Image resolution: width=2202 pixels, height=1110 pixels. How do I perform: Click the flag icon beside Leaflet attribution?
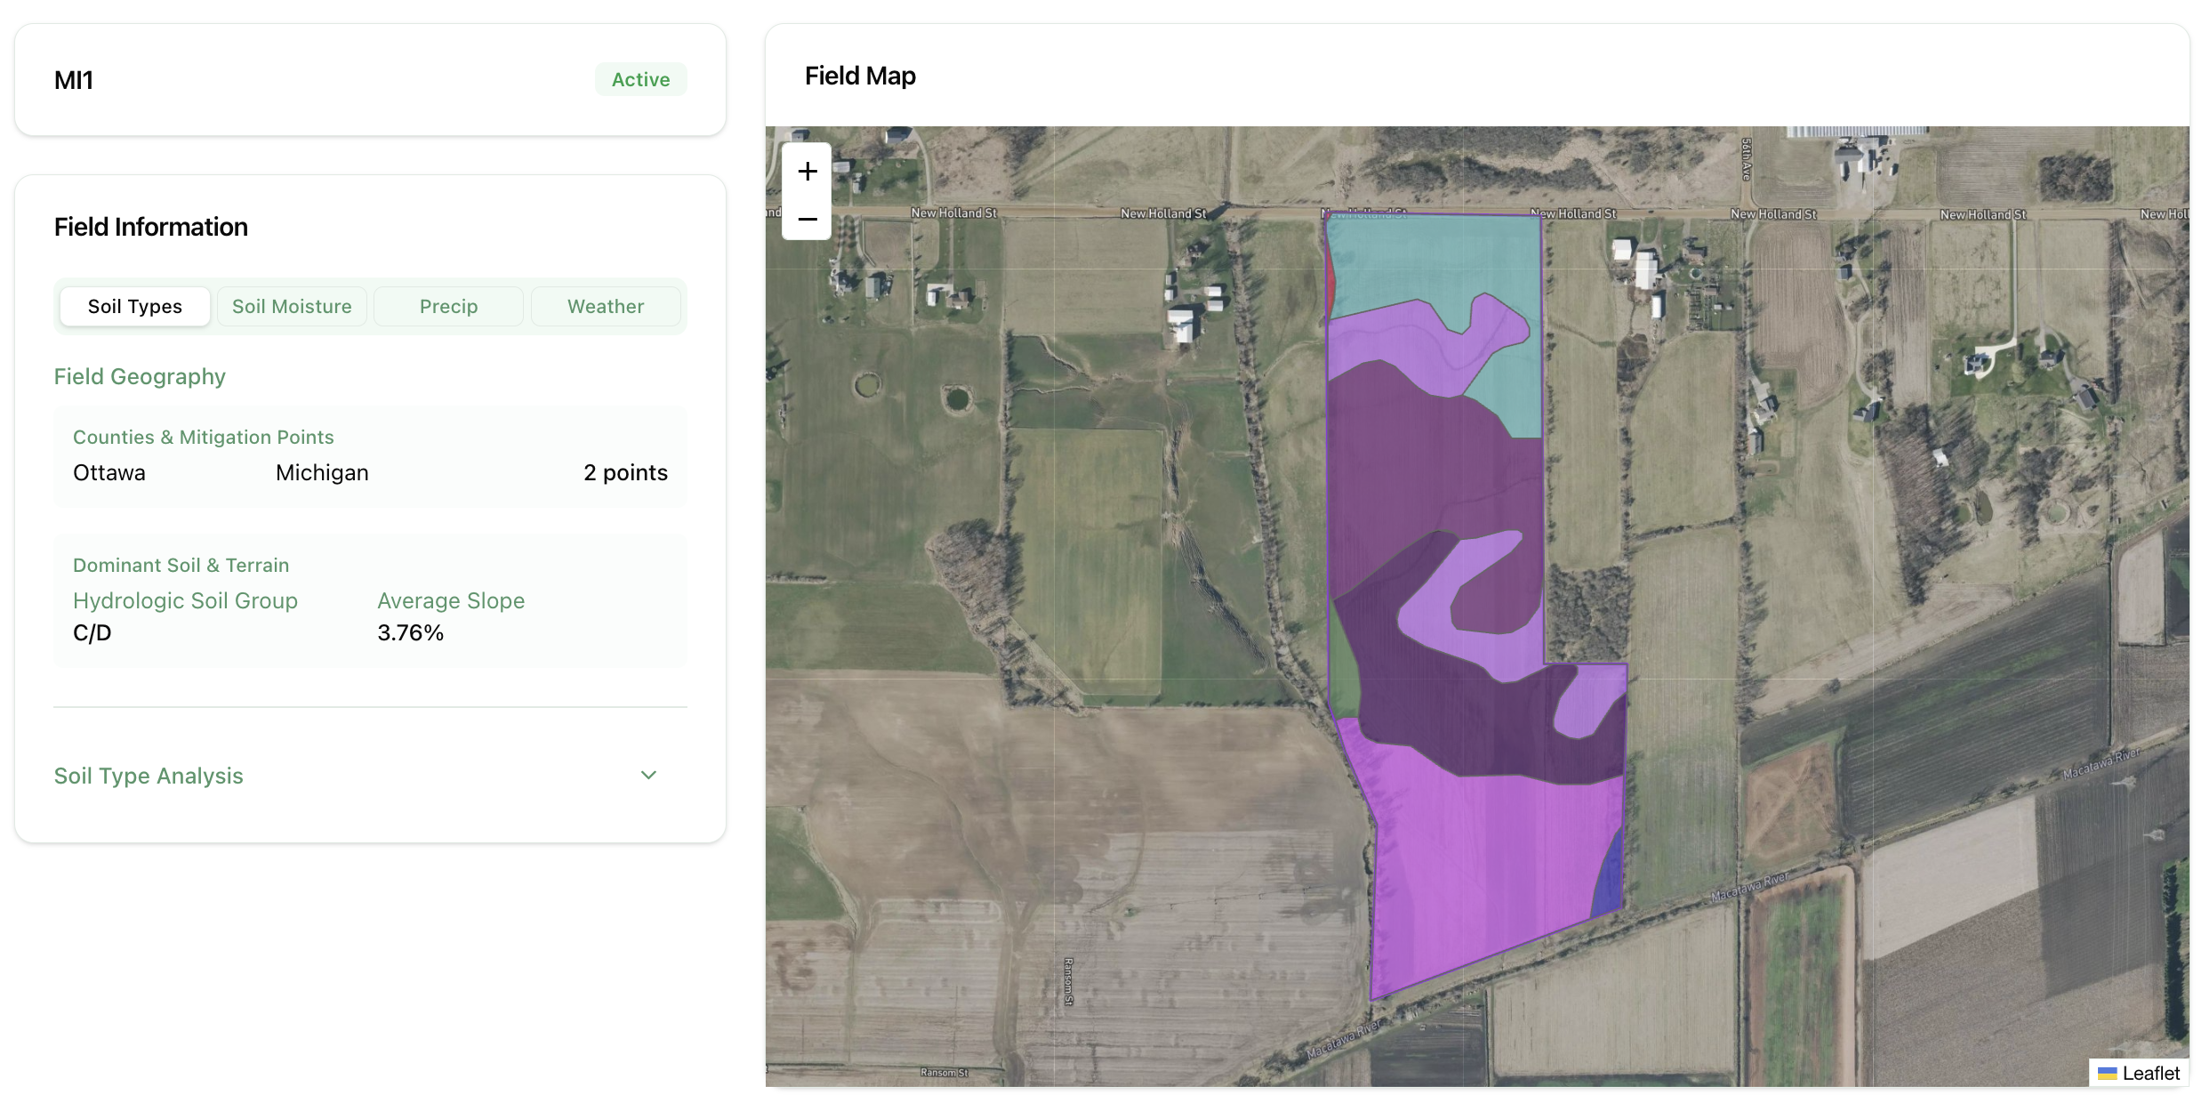tap(2108, 1073)
